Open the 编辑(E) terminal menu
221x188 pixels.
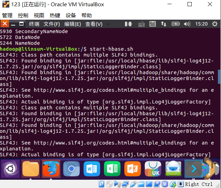coord(73,24)
